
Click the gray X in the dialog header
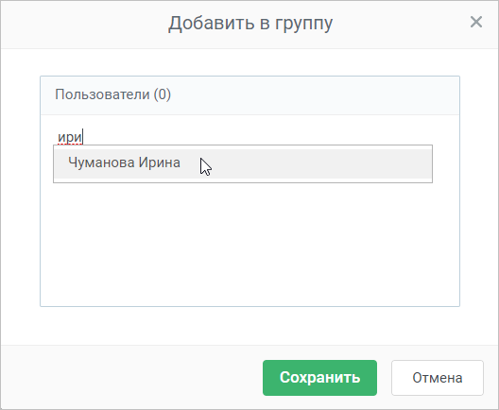(476, 22)
